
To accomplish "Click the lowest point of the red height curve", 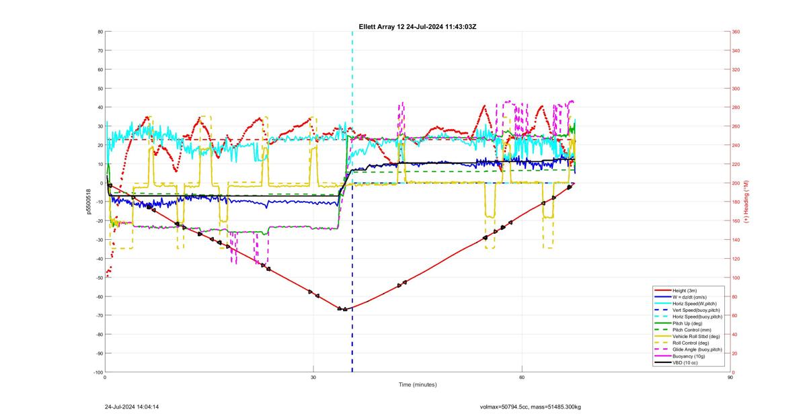I will pyautogui.click(x=344, y=309).
